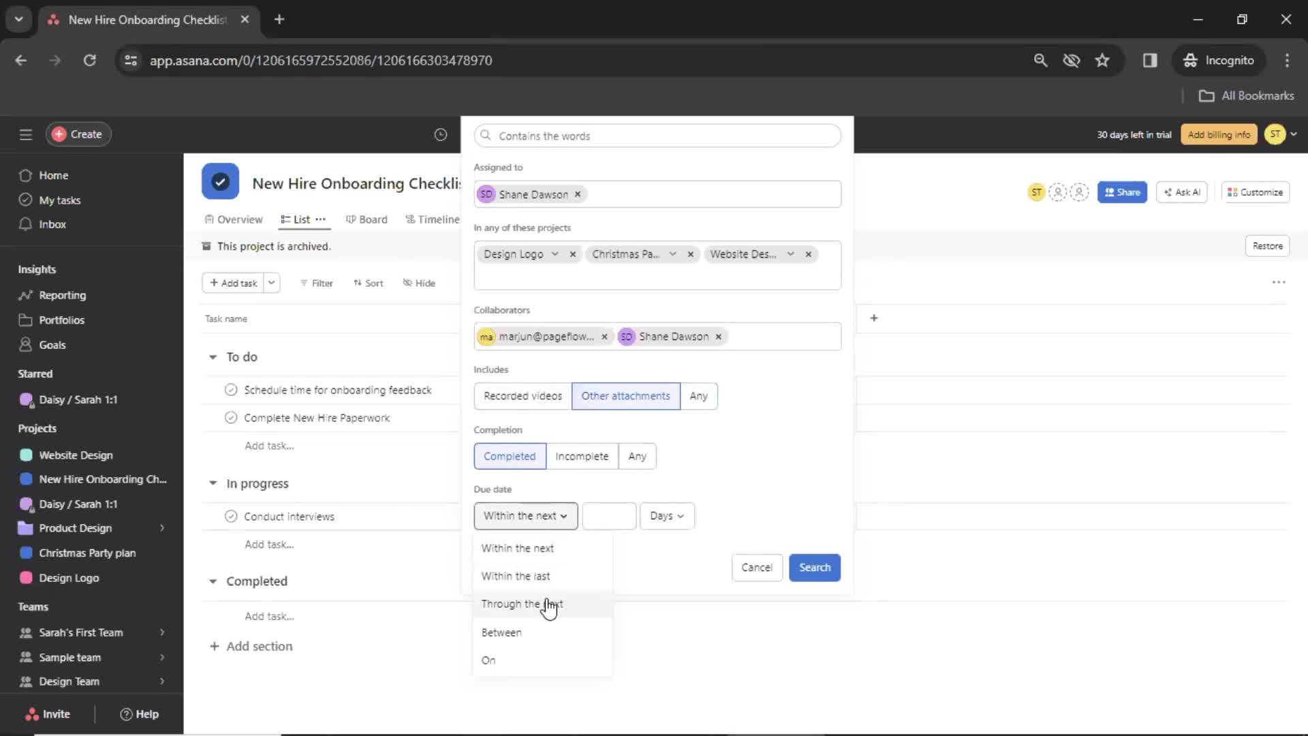Choose 'Between' menu option

[542, 632]
